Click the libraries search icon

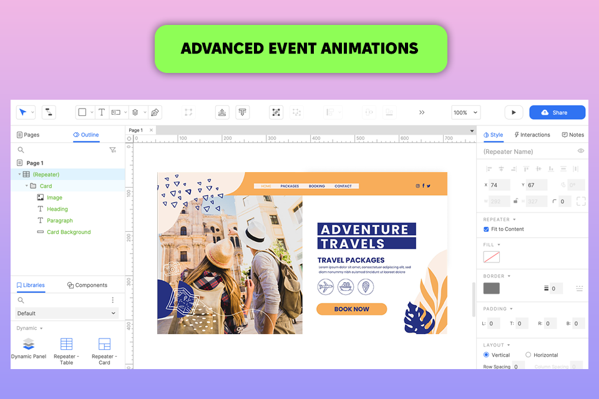pos(21,300)
